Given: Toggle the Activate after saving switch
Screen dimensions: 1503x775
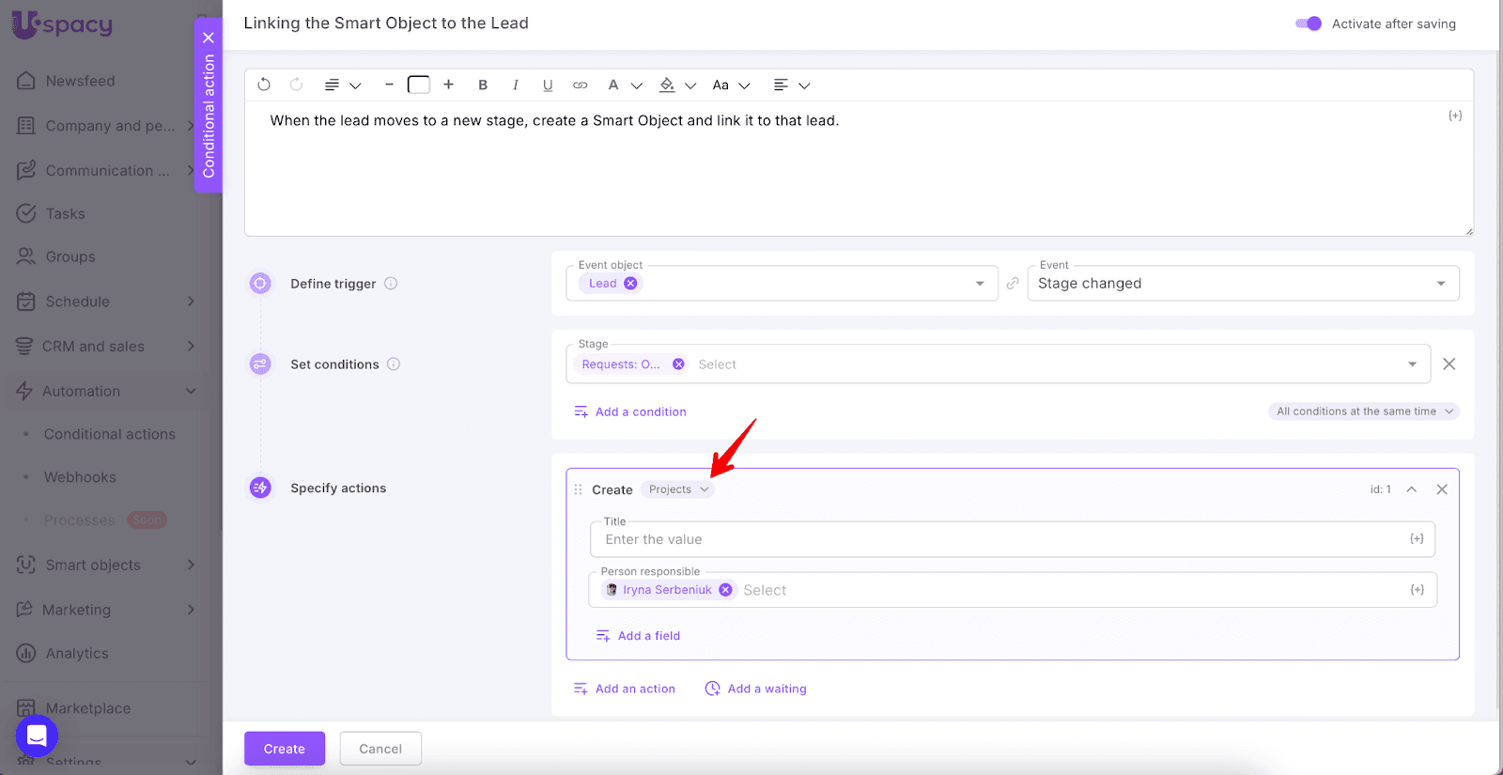Looking at the screenshot, I should point(1308,23).
